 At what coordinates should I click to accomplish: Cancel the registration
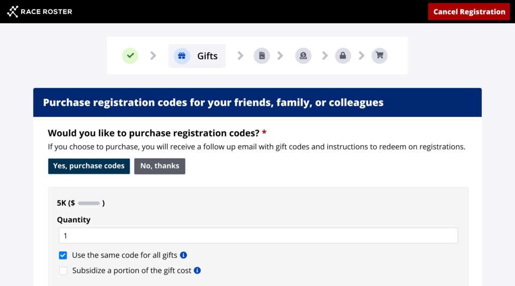(x=469, y=12)
